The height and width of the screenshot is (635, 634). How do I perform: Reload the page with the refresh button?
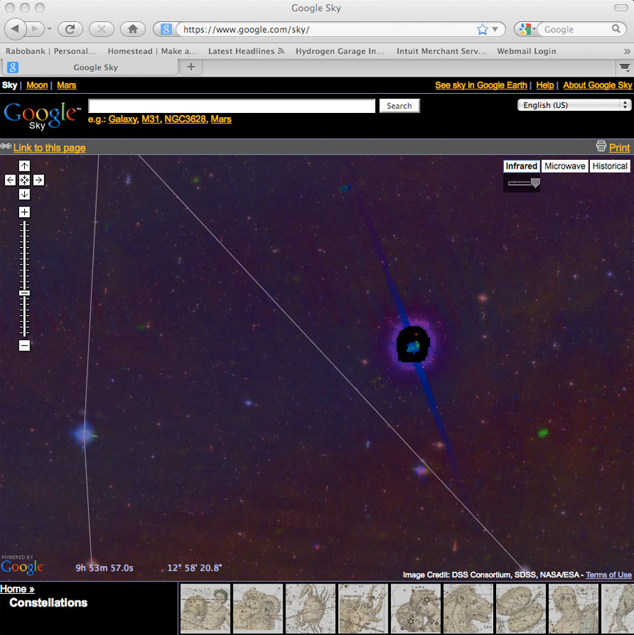click(x=70, y=29)
